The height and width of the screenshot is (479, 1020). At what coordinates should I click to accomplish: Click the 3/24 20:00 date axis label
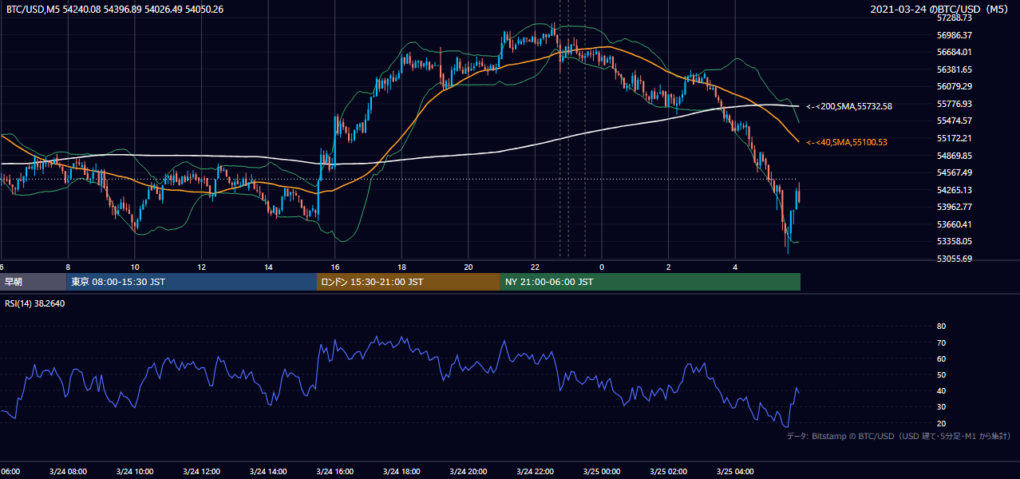[x=468, y=472]
